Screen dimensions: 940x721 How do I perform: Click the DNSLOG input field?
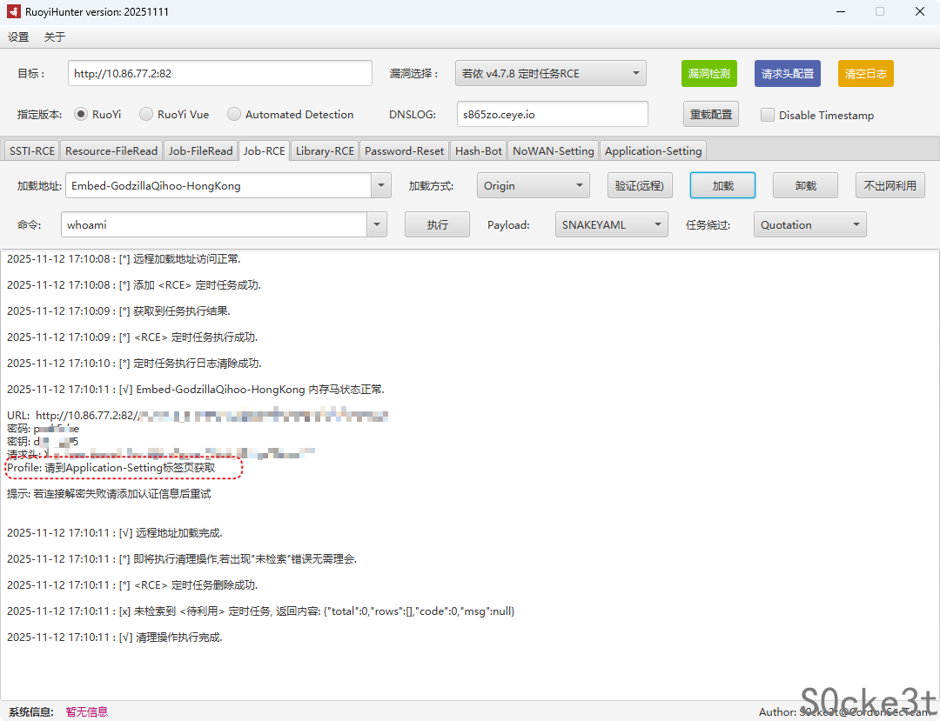pos(552,115)
